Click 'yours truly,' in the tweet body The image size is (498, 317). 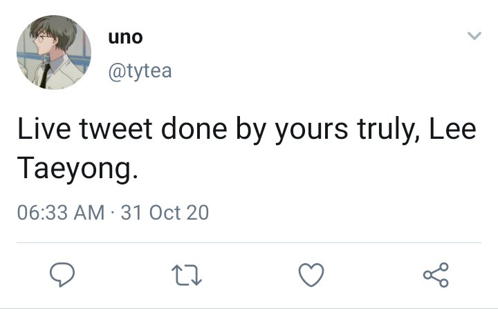coord(348,130)
